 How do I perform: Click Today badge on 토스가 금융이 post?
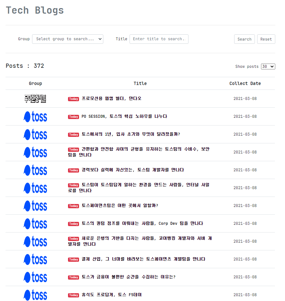click(74, 277)
